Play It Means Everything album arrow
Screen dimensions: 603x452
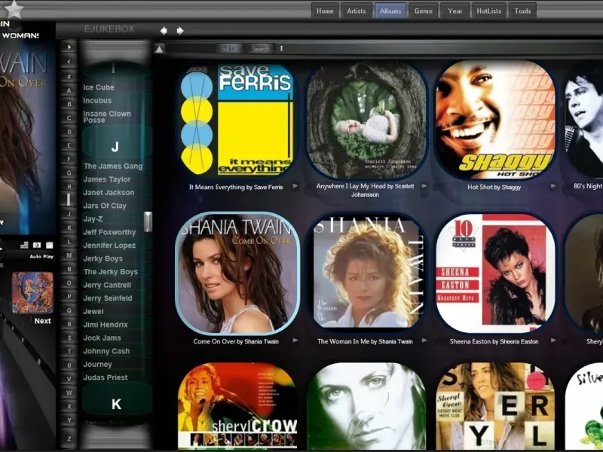point(295,186)
